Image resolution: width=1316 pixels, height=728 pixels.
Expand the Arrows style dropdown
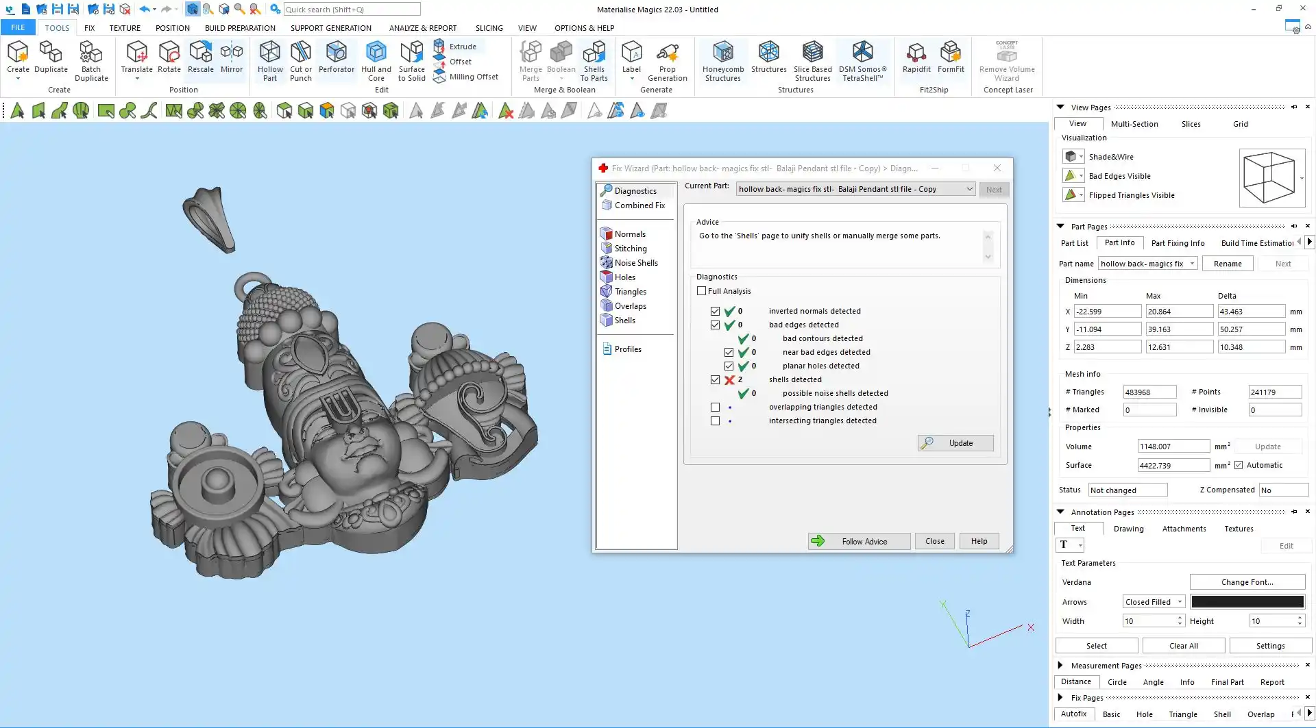pos(1180,602)
